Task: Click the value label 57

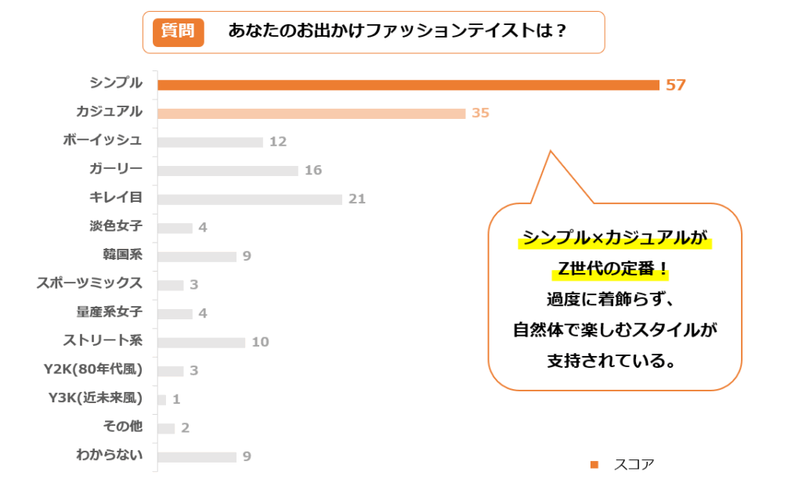Action: (676, 85)
